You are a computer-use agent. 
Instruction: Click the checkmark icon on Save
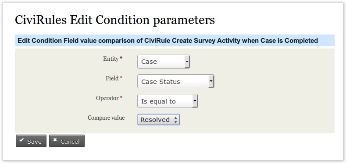point(21,140)
